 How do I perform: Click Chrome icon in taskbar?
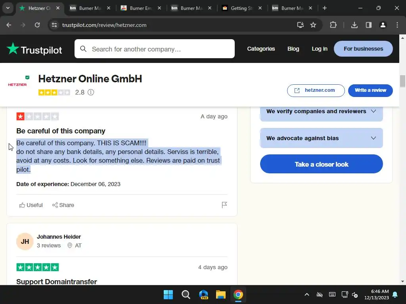pos(238,294)
